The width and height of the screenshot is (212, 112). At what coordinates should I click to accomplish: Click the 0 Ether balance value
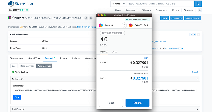pos(45,41)
